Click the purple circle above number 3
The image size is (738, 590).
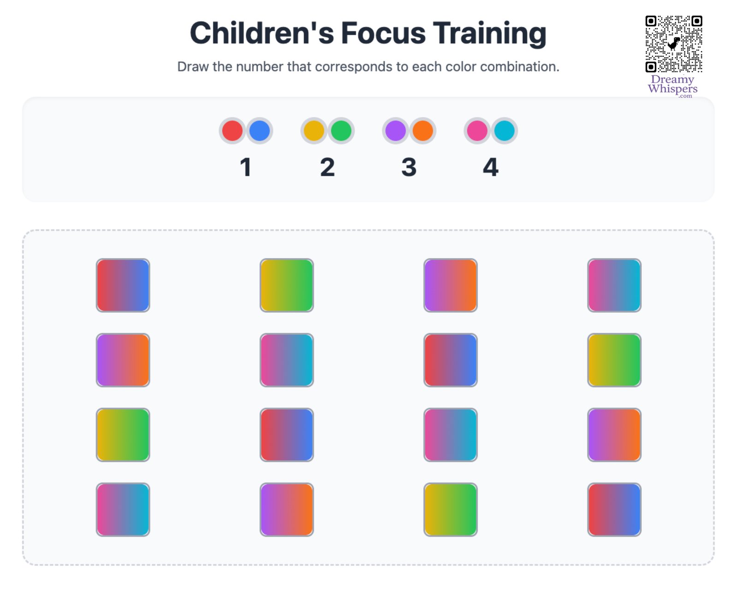click(x=396, y=131)
